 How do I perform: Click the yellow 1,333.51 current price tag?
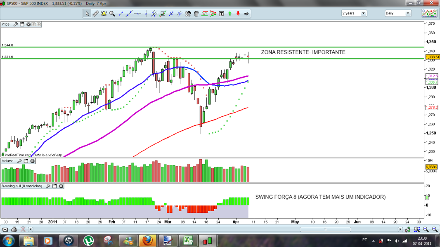point(432,57)
